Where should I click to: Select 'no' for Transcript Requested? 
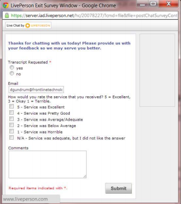[12, 74]
